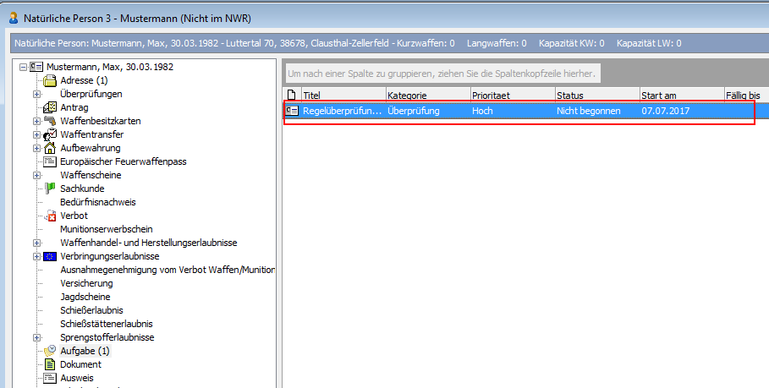Image resolution: width=769 pixels, height=388 pixels.
Task: Collapse the Mustermann, Max root node
Action: (x=23, y=67)
